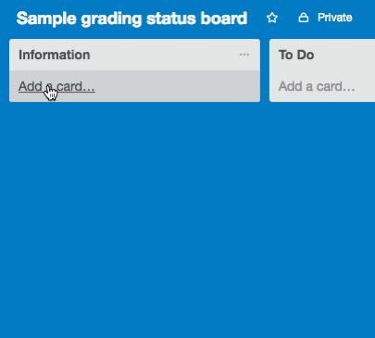The width and height of the screenshot is (375, 338).
Task: Click the padlock icon beside Private
Action: 304,18
